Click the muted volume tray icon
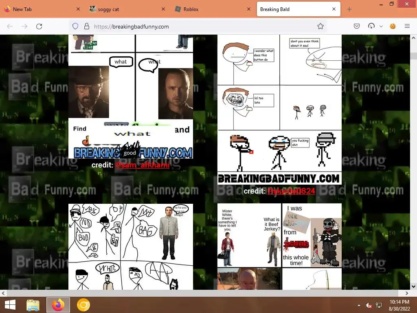Screen dimensions: 417x313 369,305
